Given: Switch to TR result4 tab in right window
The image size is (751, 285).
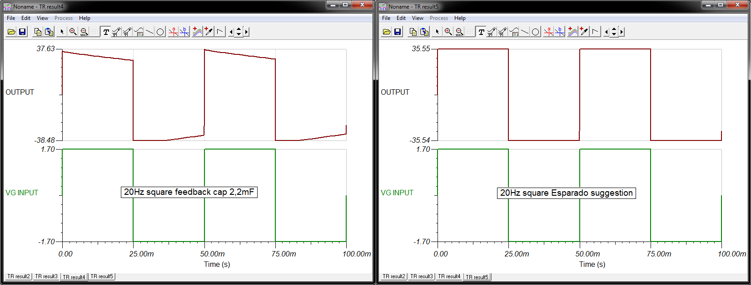Looking at the screenshot, I should coord(449,276).
